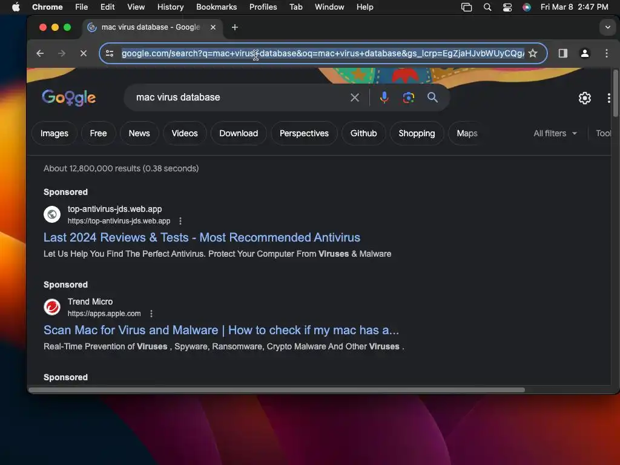This screenshot has height=465, width=620.
Task: Open the View menu
Action: (x=136, y=7)
